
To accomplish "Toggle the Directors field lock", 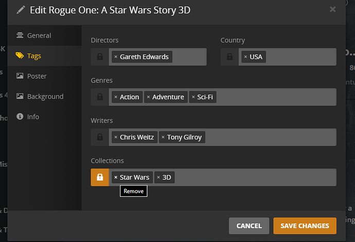I will pos(100,57).
